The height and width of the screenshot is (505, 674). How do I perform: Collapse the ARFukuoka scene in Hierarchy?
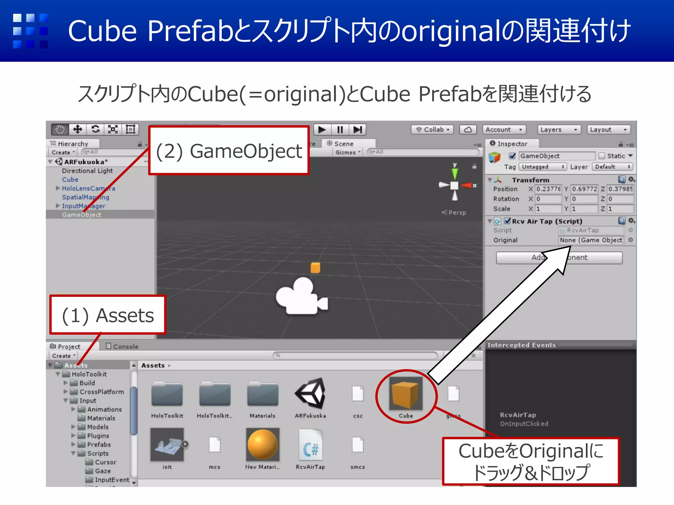tap(50, 162)
